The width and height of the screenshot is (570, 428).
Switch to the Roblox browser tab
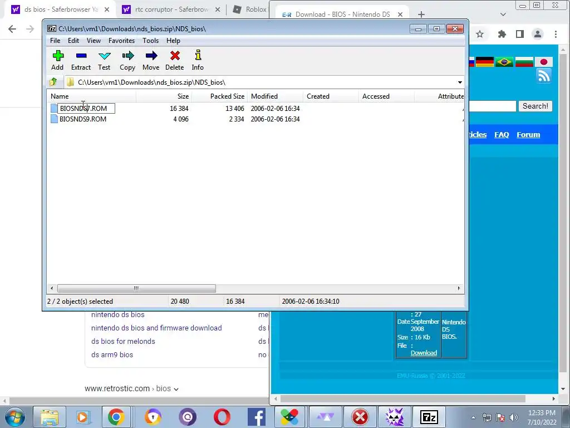(x=250, y=9)
